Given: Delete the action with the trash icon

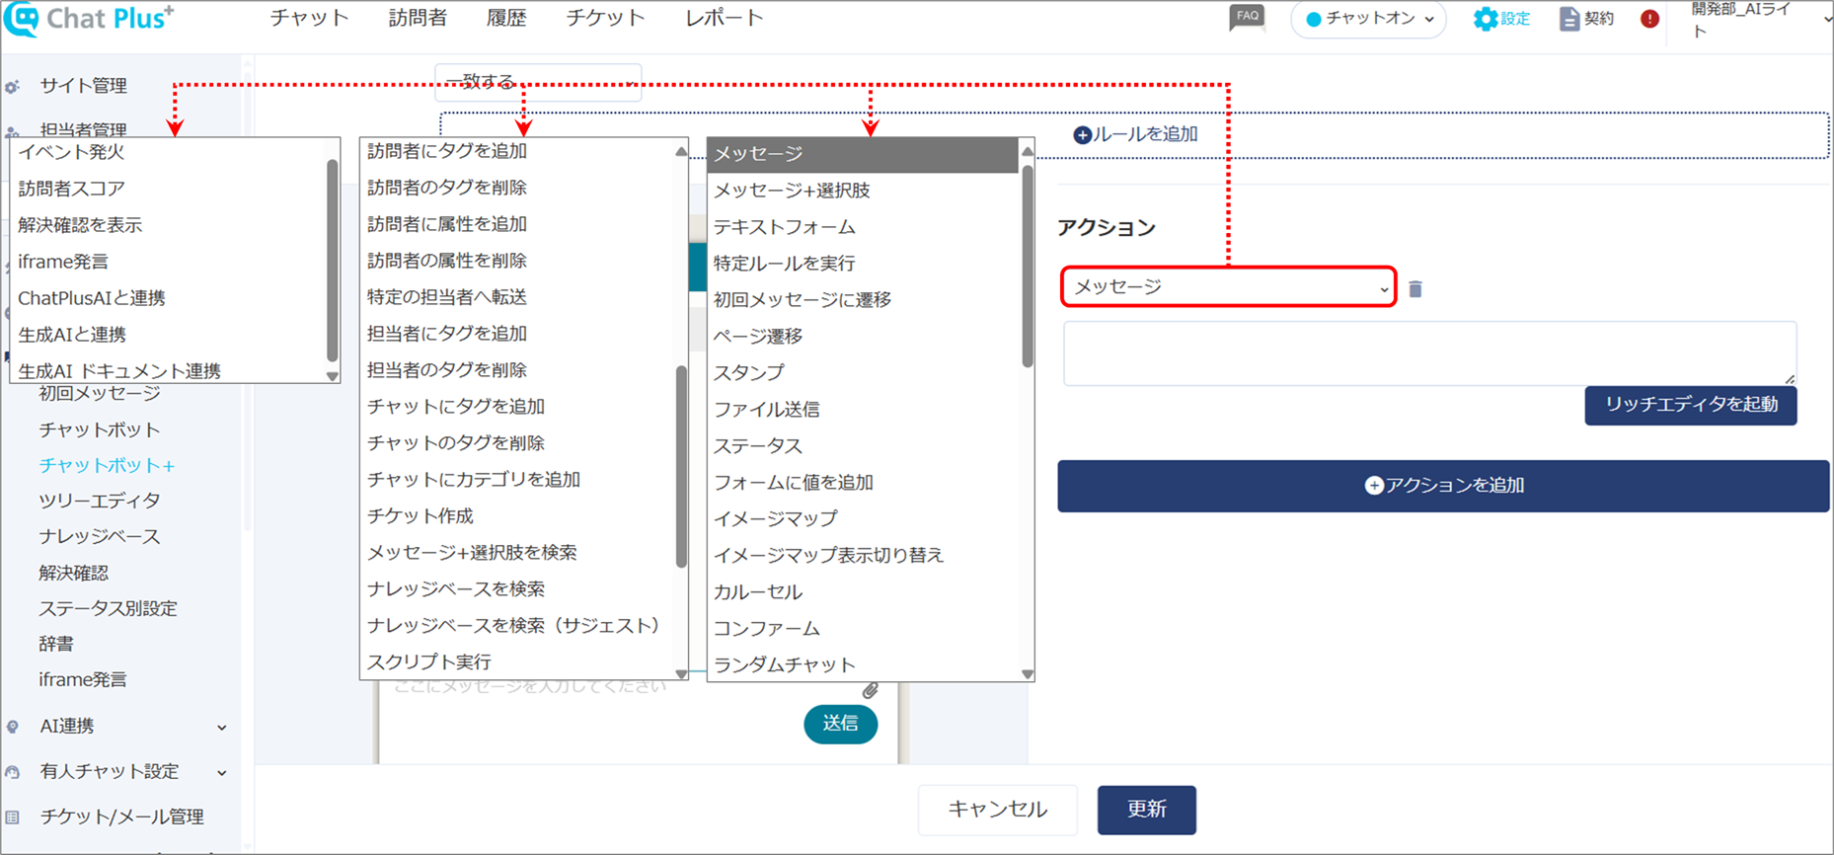Looking at the screenshot, I should [x=1415, y=288].
